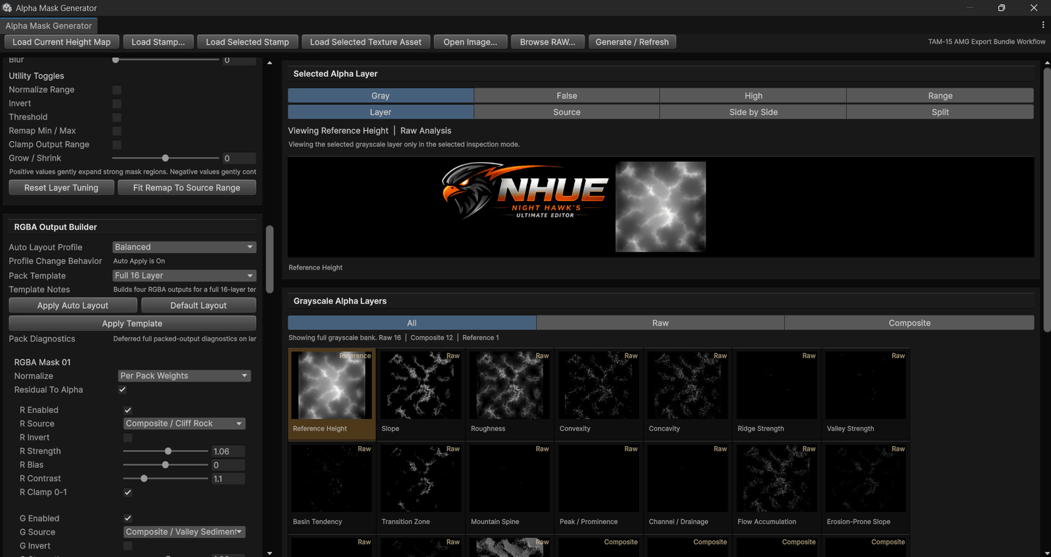Toggle the Invert utility checkbox

pyautogui.click(x=117, y=104)
